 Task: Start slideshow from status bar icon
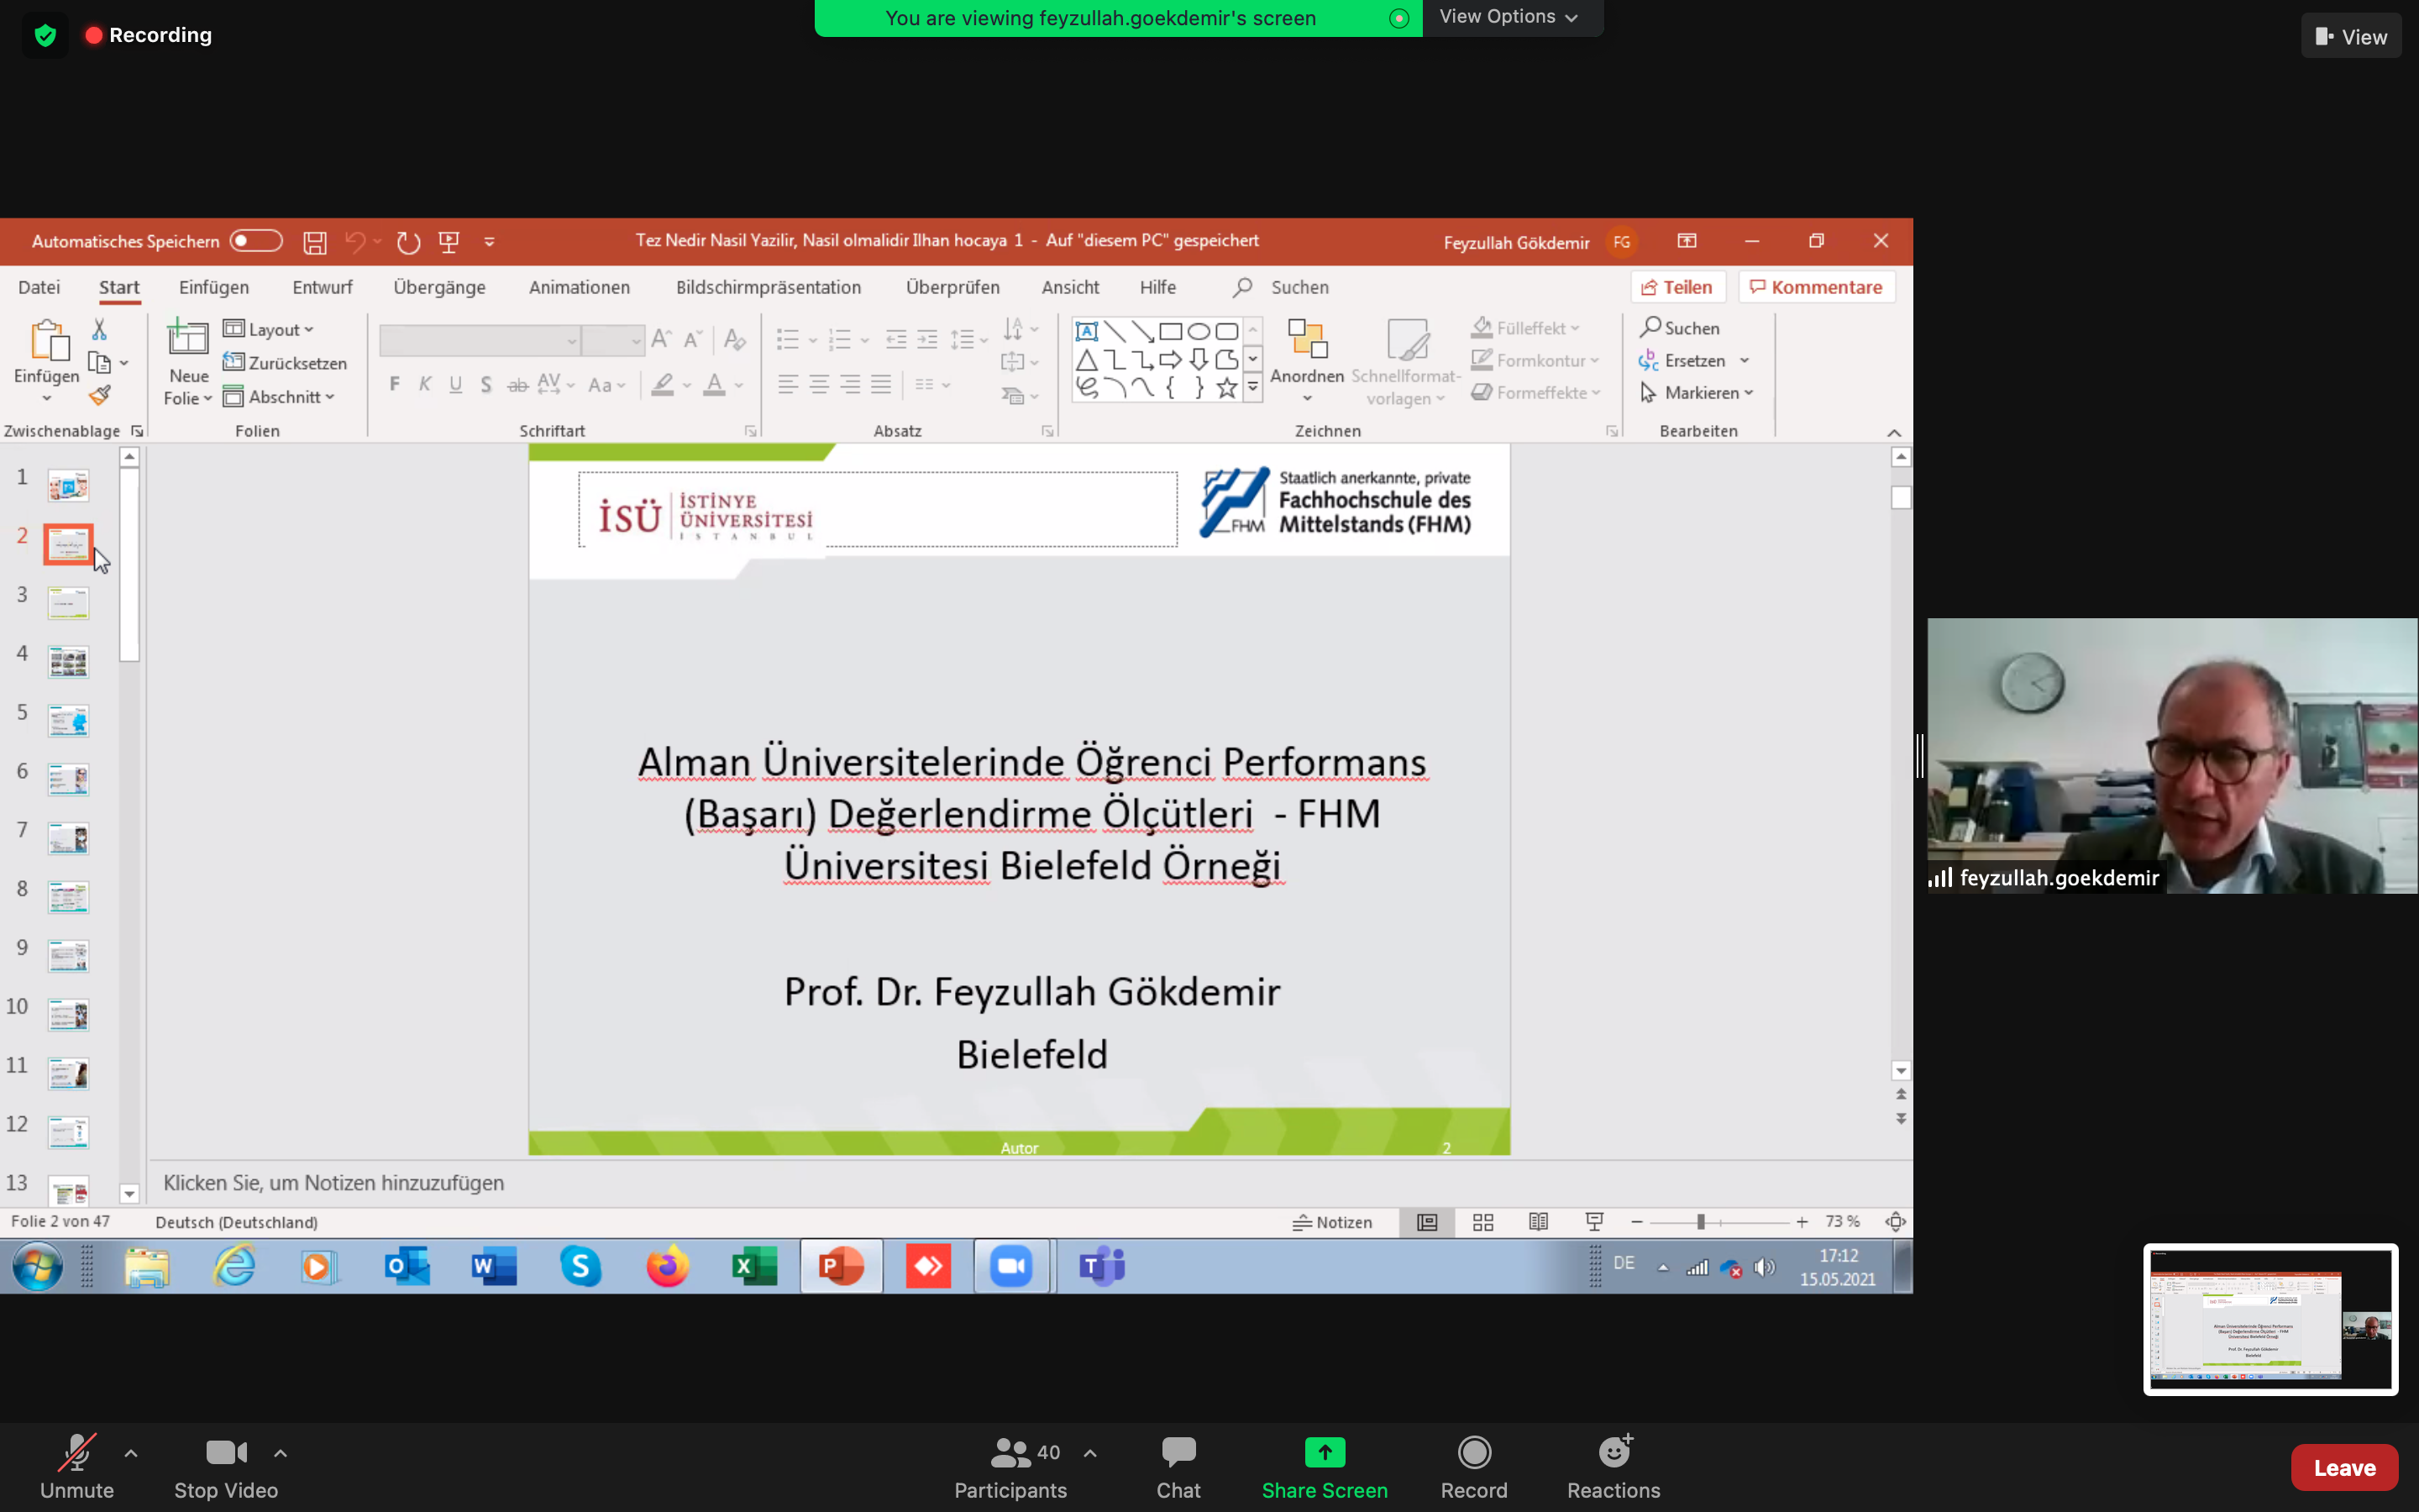(1594, 1222)
